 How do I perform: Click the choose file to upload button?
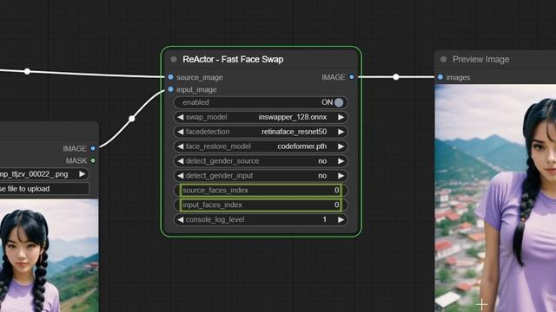pyautogui.click(x=44, y=189)
